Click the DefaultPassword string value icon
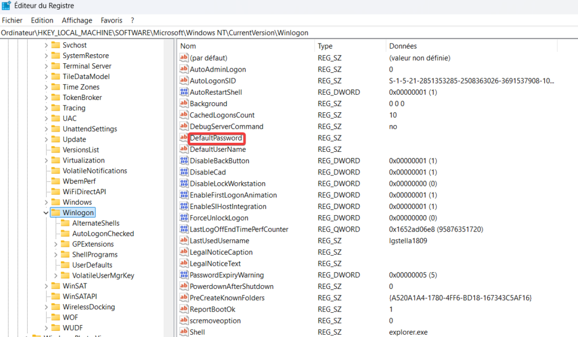The image size is (578, 337). 183,138
